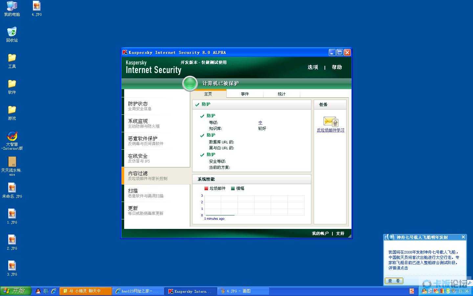Image resolution: width=473 pixels, height=296 pixels.
Task: Open 回收站 recycle bin icon
Action: [x=12, y=35]
